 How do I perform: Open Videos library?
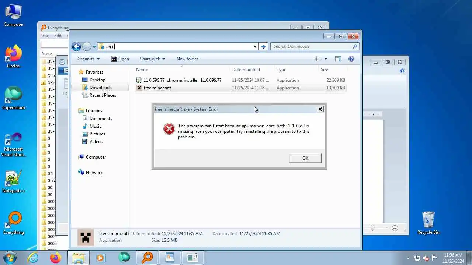(x=96, y=142)
